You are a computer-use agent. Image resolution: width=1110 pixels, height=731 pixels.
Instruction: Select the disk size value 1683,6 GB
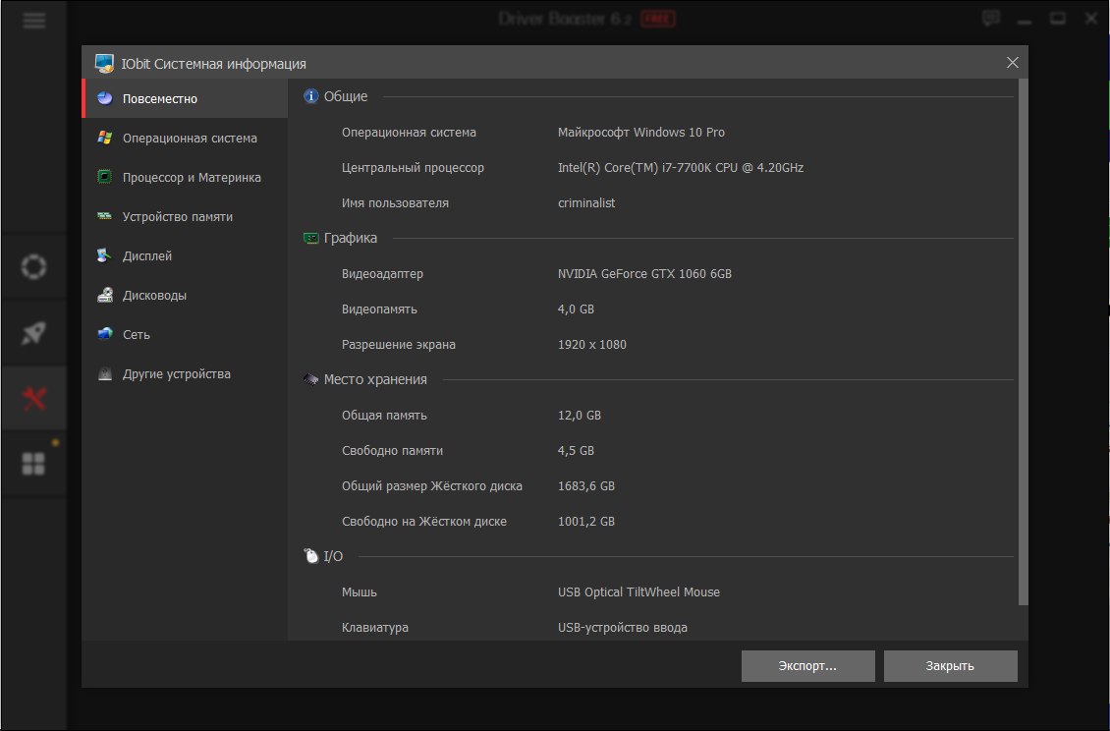click(586, 486)
